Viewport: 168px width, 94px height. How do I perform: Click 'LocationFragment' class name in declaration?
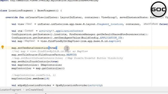[x=21, y=11]
